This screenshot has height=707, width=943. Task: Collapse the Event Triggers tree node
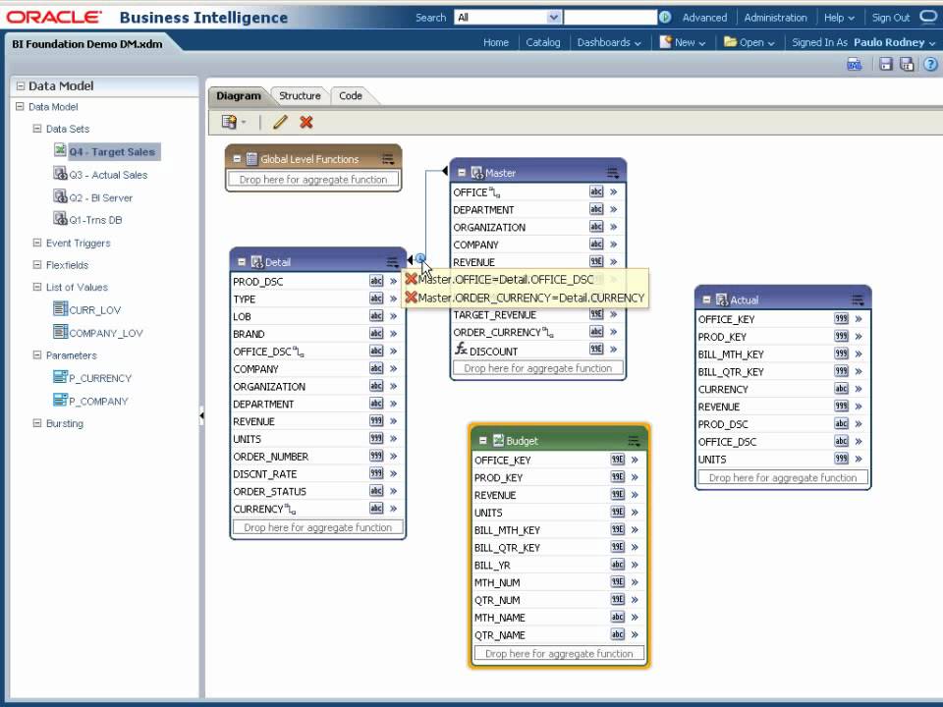[x=36, y=243]
